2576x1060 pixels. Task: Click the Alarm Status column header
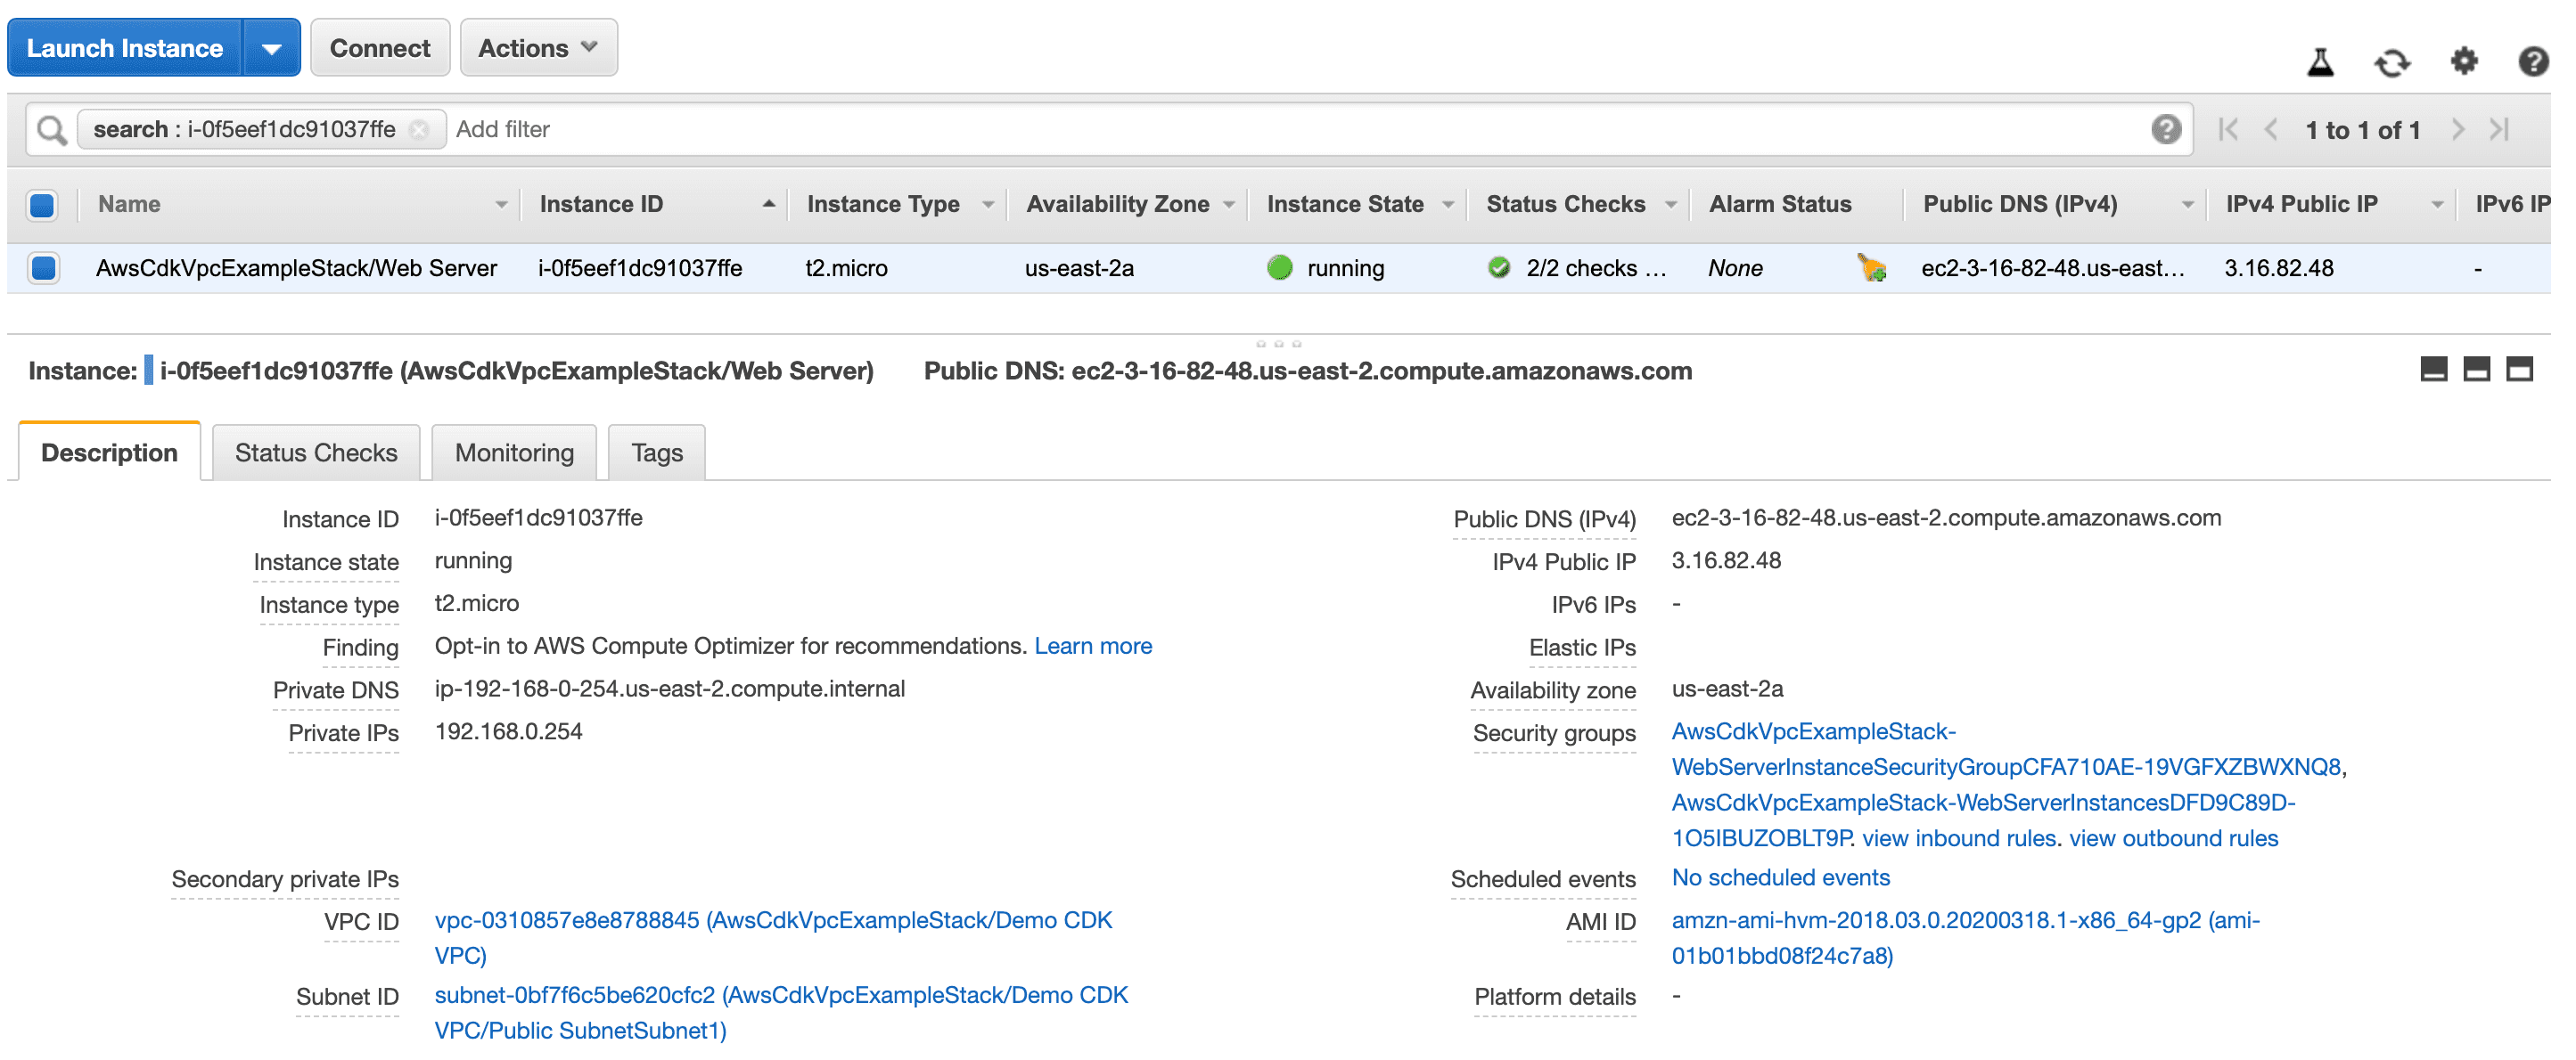[x=1780, y=205]
